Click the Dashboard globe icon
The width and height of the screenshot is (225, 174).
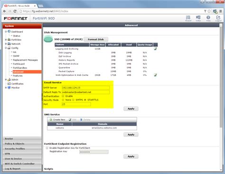tap(9, 31)
